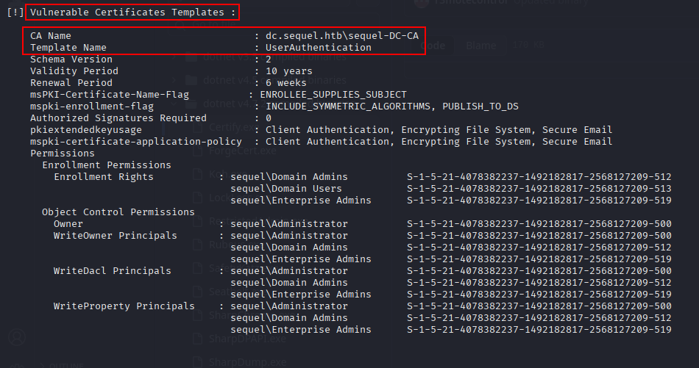Open SharpDPAPI.exe in background file list
This screenshot has width=699, height=368.
247,339
